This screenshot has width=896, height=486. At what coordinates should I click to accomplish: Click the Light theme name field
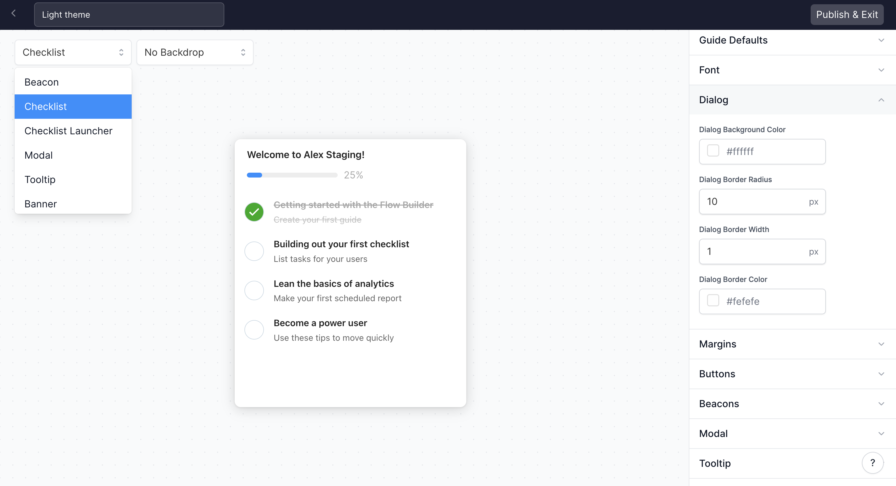coord(129,15)
